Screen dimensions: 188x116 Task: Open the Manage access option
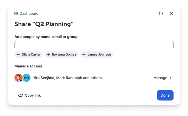(160, 78)
